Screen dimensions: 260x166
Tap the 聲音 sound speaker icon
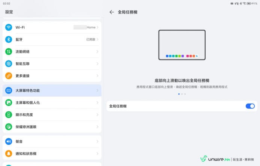[9, 142]
